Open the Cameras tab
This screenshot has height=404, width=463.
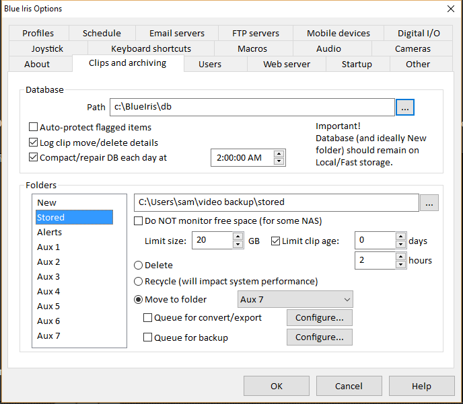coord(413,48)
